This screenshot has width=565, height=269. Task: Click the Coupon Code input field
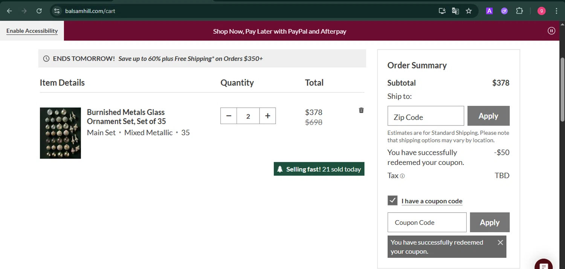[427, 222]
